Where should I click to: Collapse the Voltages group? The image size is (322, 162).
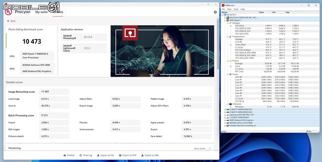tap(228, 23)
